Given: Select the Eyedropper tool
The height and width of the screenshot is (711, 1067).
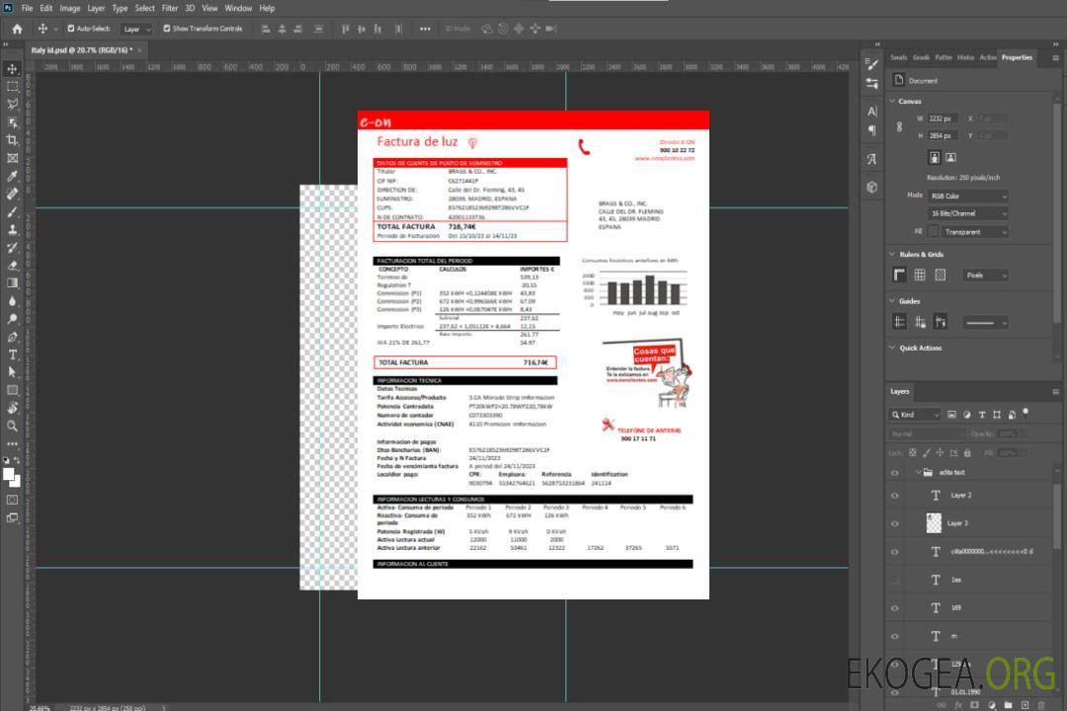Looking at the screenshot, I should [13, 176].
